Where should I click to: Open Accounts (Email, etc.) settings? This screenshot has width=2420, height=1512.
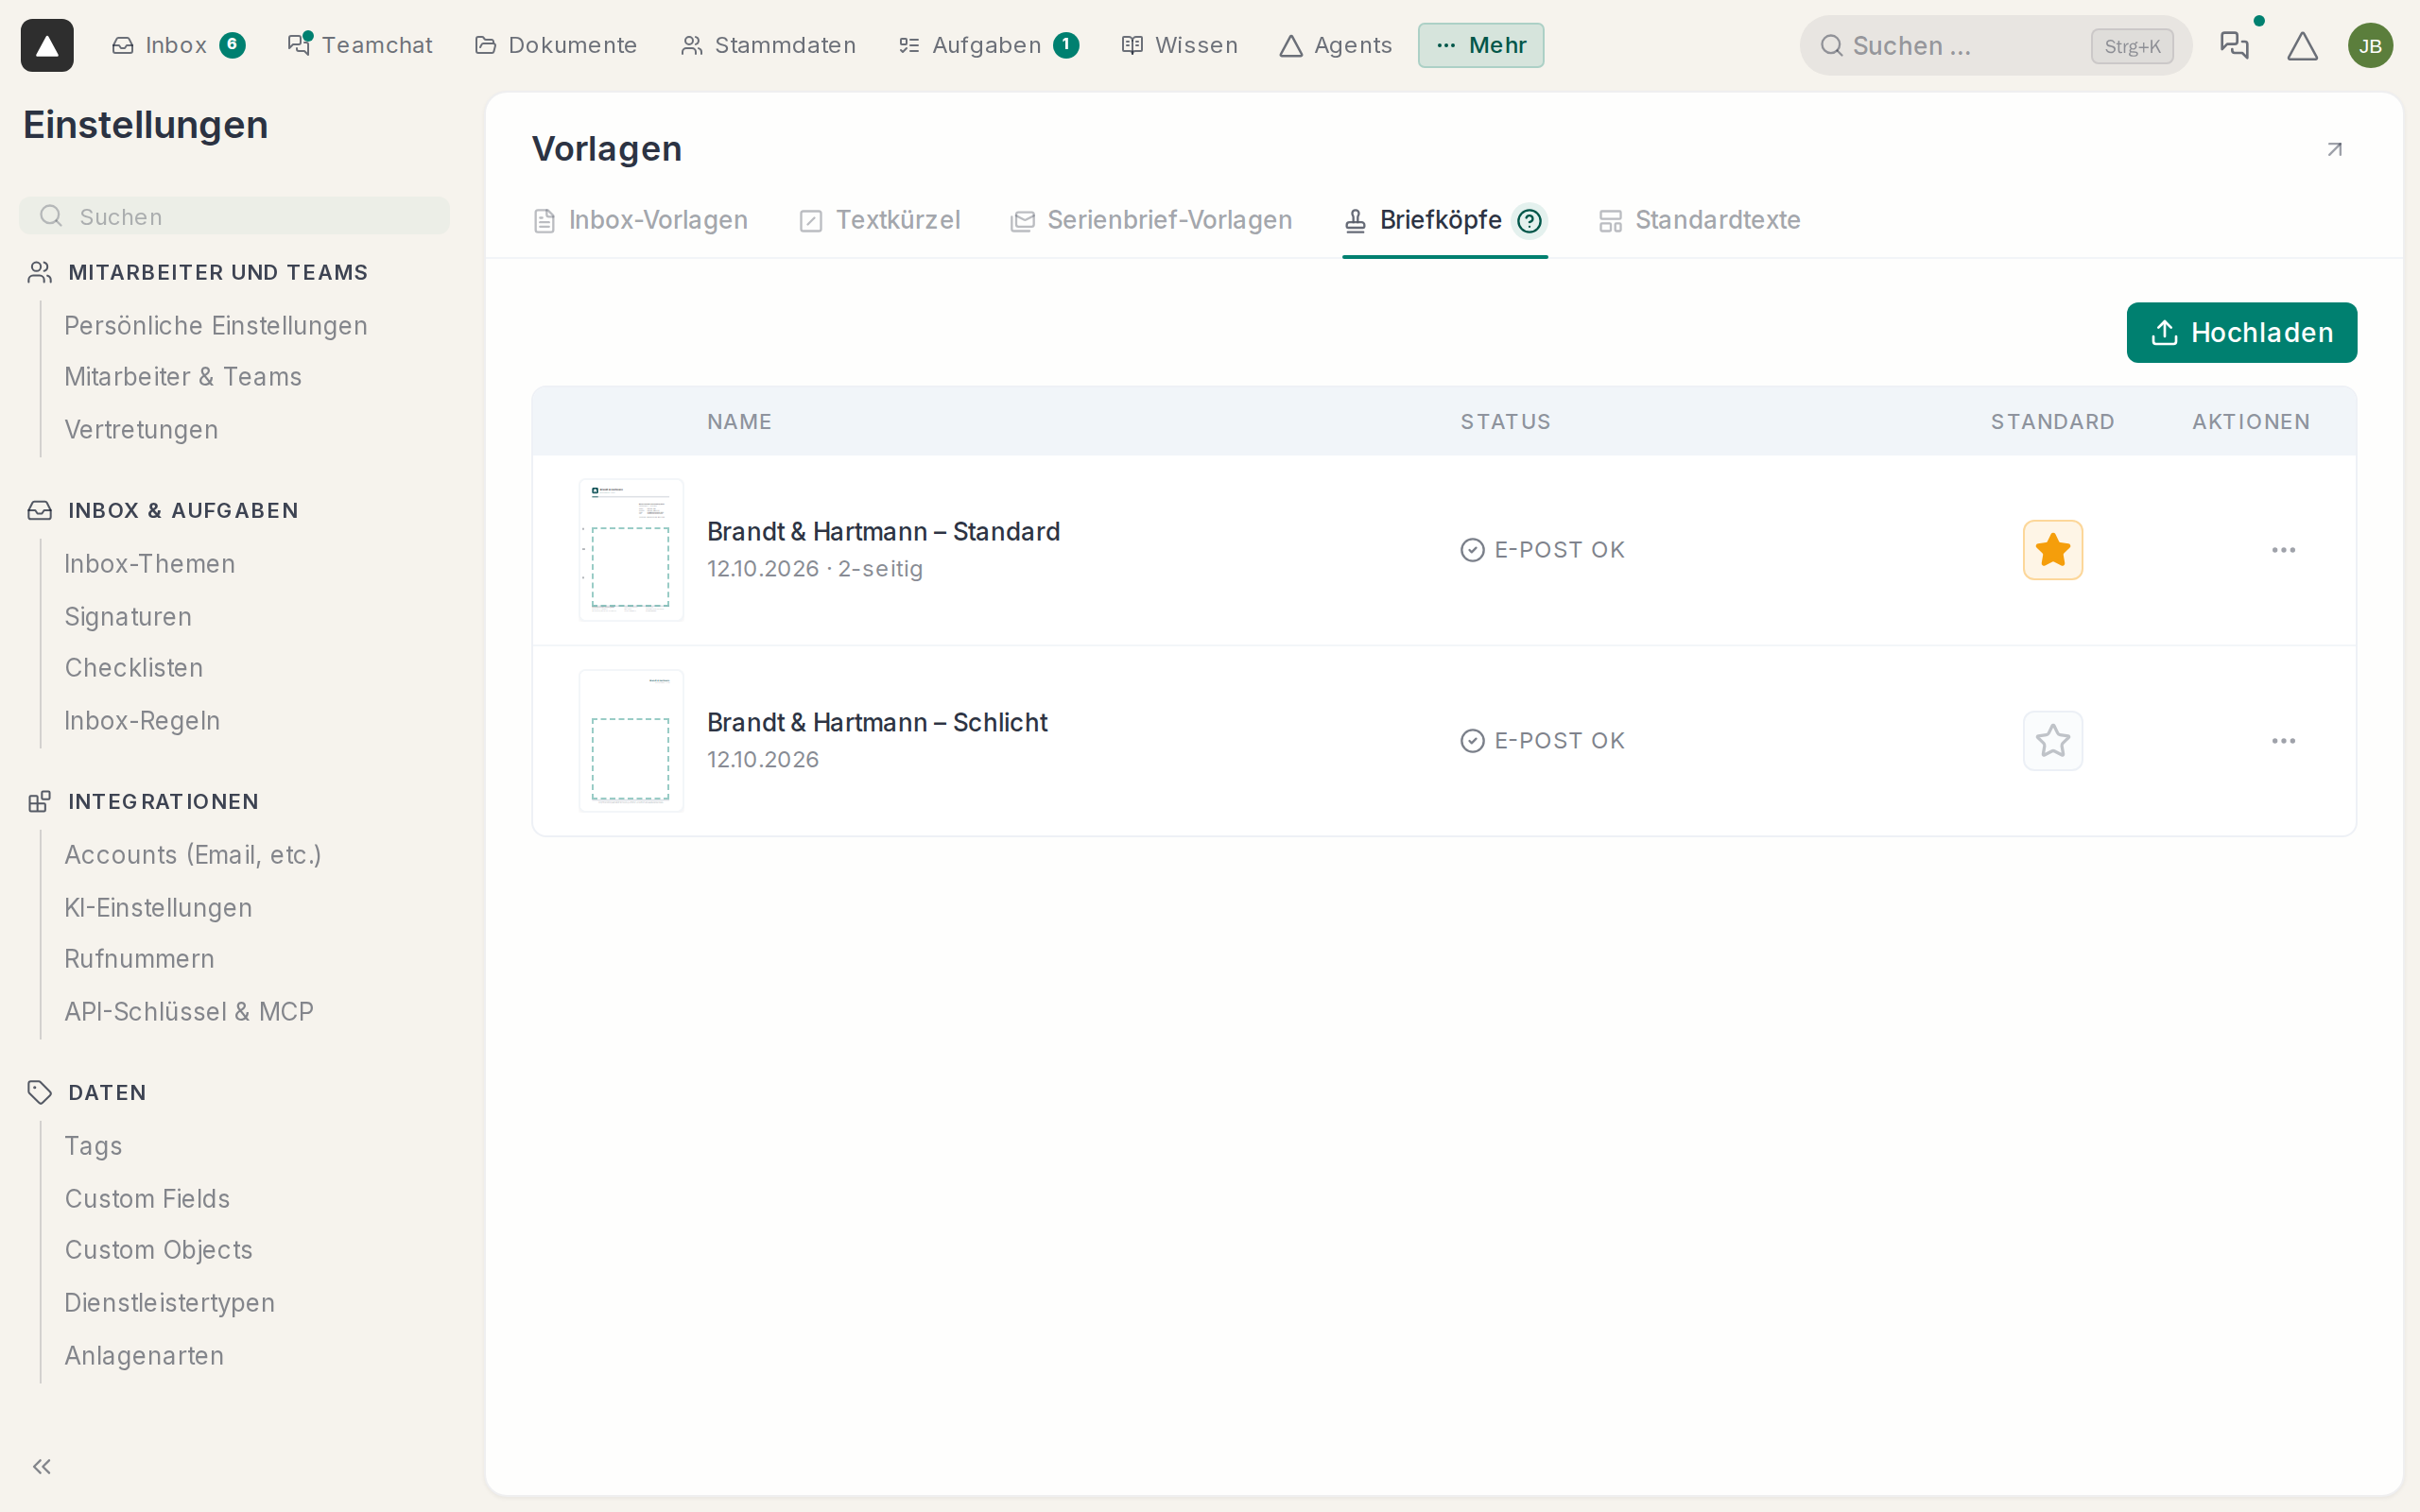pos(193,855)
